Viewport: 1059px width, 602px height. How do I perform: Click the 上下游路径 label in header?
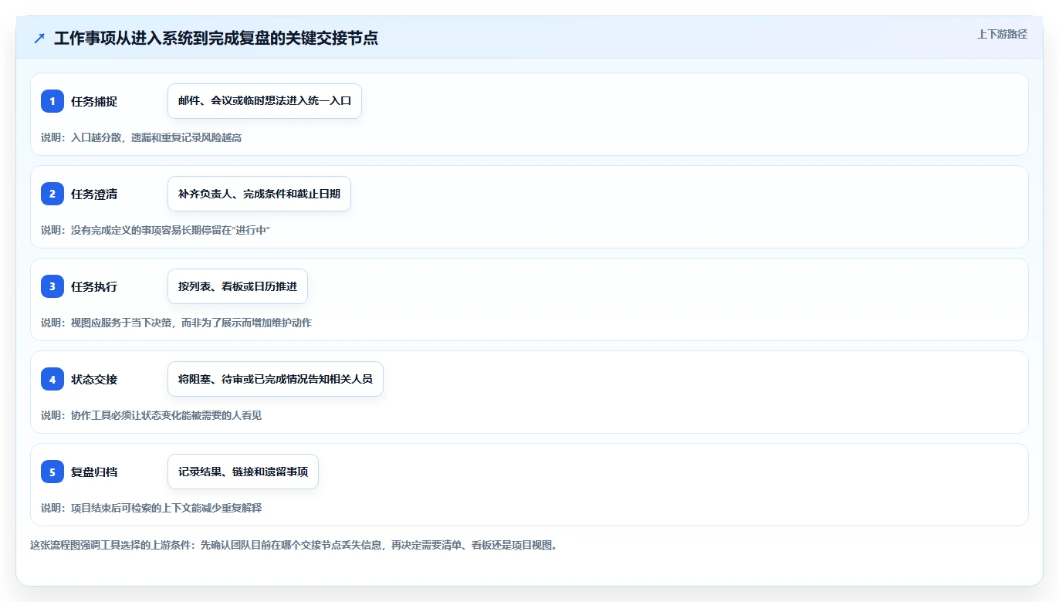pos(1002,34)
